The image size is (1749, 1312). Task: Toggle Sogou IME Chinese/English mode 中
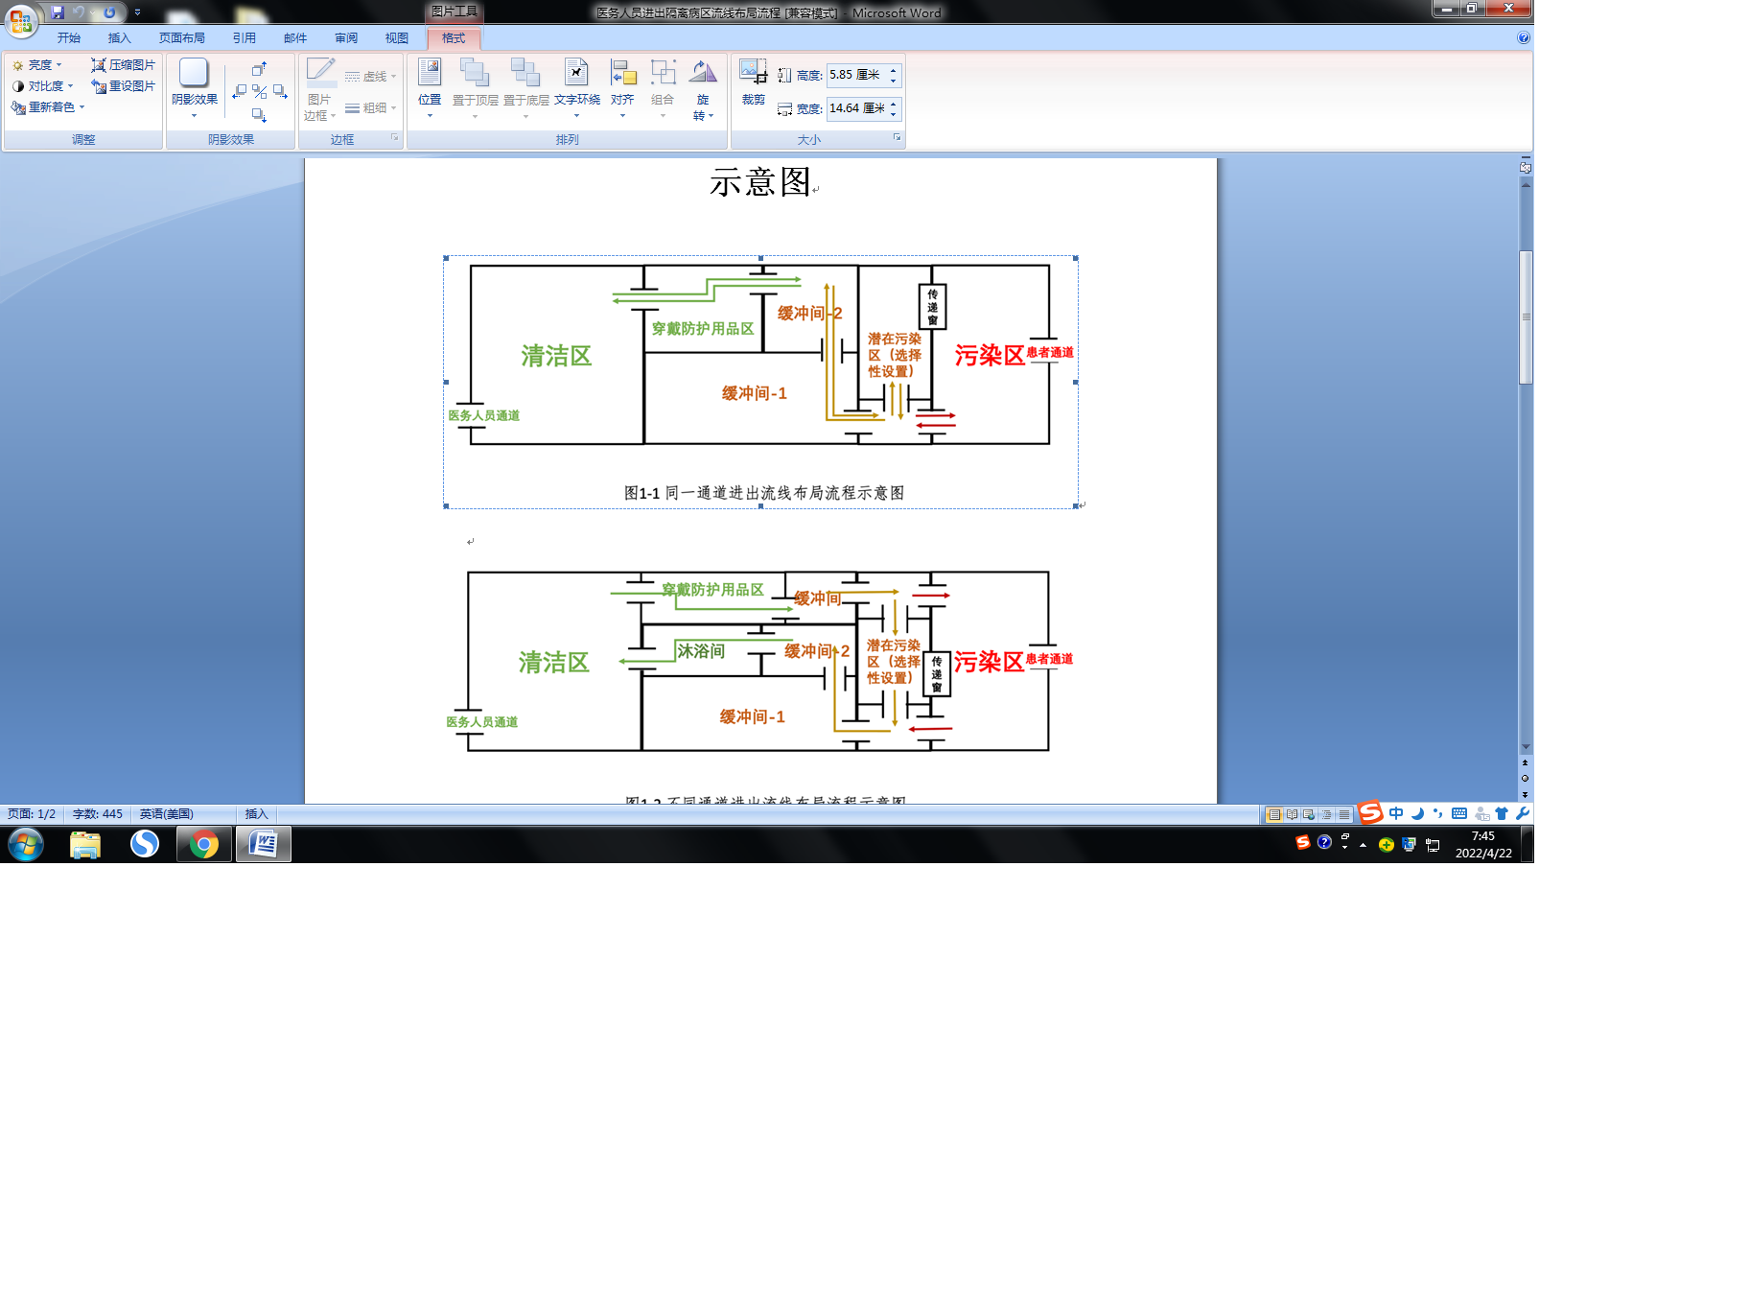(1396, 813)
